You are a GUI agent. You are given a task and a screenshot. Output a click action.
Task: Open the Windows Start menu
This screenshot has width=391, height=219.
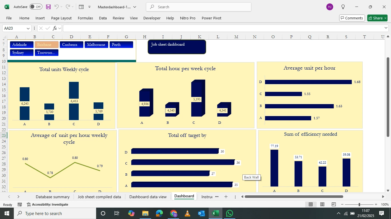7,213
